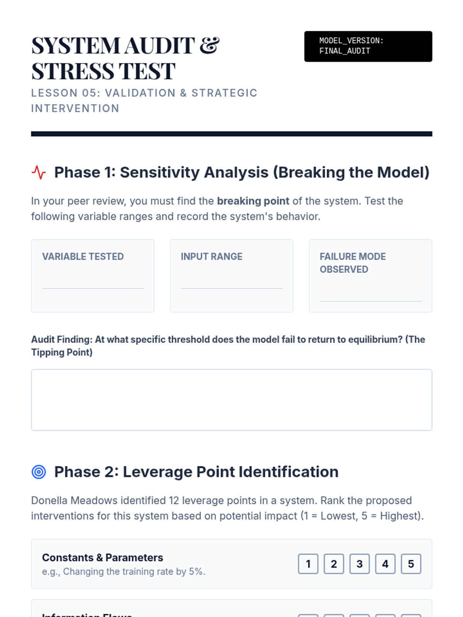The width and height of the screenshot is (463, 617).
Task: Choose rating 5 for Constants & Parameters
Action: 411,564
